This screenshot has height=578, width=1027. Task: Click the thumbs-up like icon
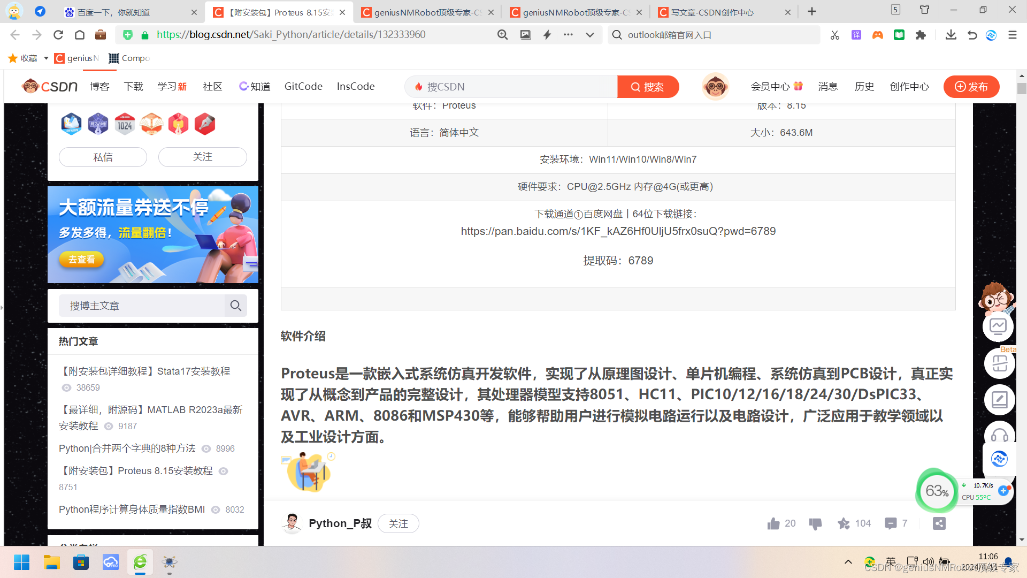point(773,523)
